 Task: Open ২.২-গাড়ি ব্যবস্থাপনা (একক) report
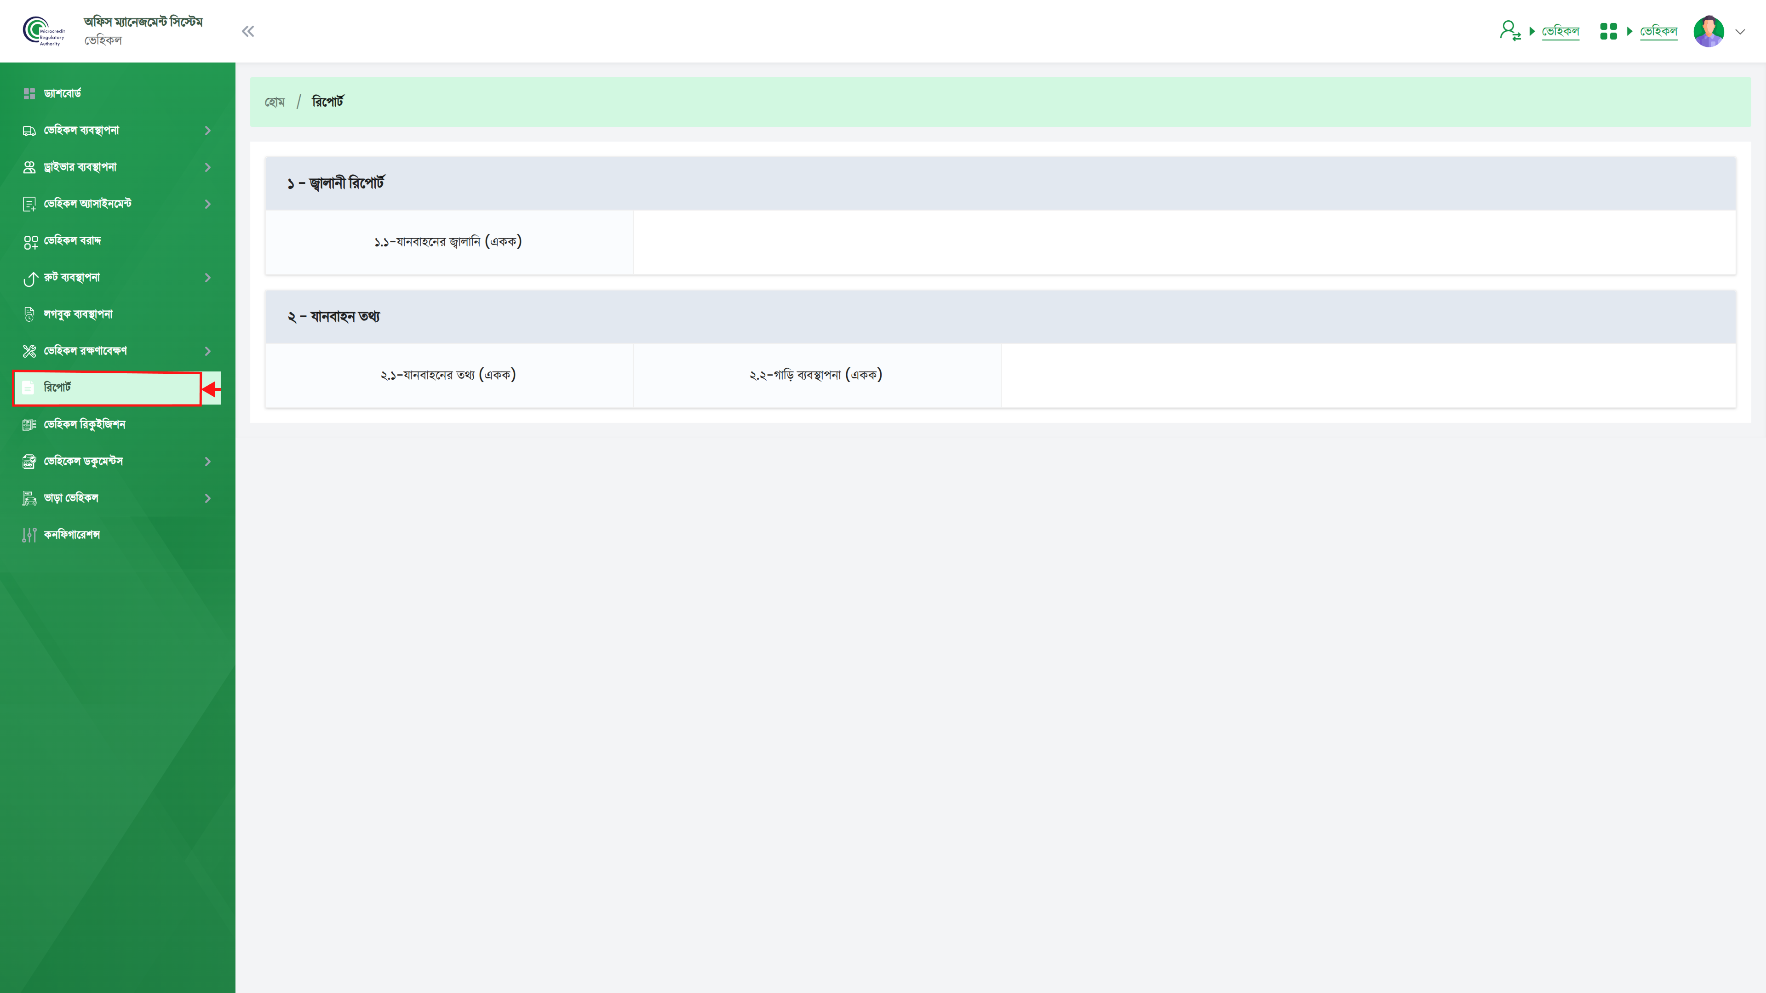[816, 375]
